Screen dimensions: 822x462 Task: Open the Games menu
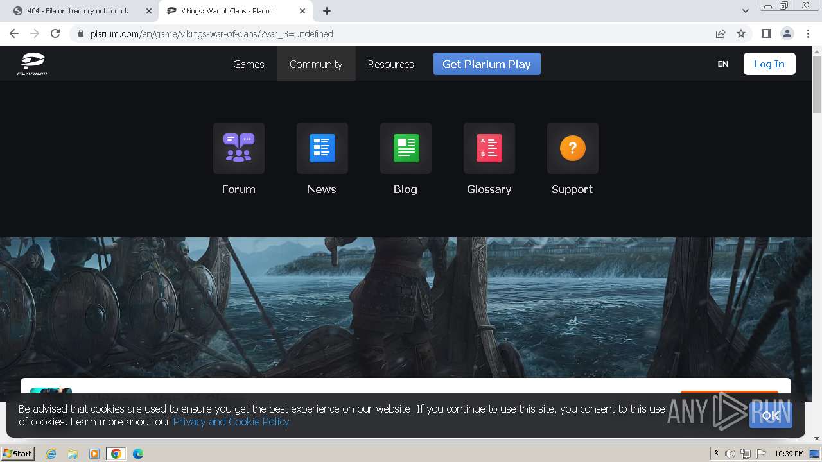[249, 64]
